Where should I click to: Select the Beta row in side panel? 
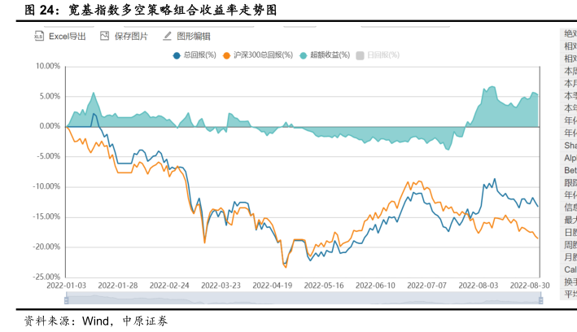point(570,170)
